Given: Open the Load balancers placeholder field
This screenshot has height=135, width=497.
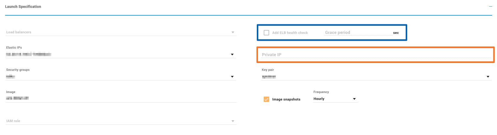Looking at the screenshot, I should 115,32.
